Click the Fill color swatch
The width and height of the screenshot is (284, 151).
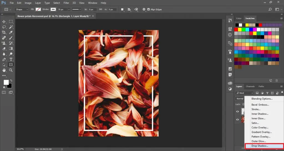pos(38,9)
